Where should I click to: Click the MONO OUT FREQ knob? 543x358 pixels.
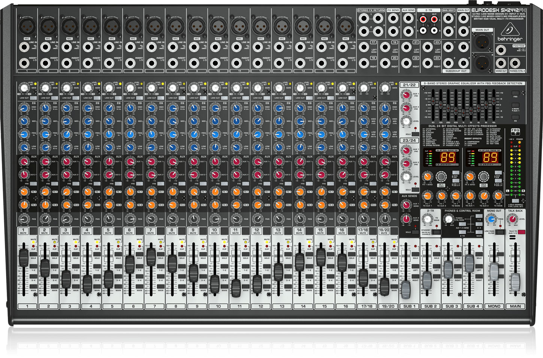(492, 220)
